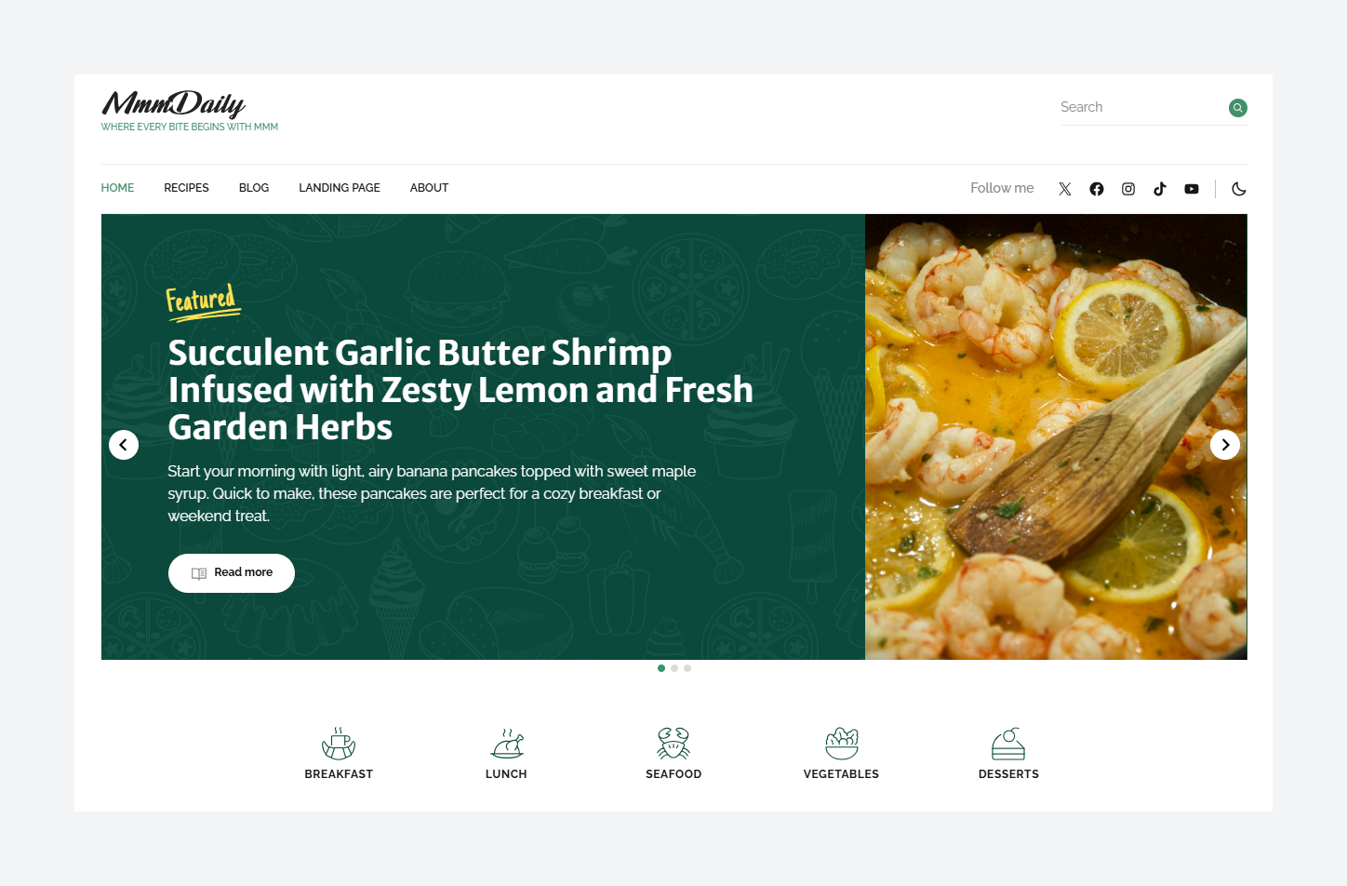Go to next slide with right chevron
Image resolution: width=1347 pixels, height=886 pixels.
[1225, 445]
